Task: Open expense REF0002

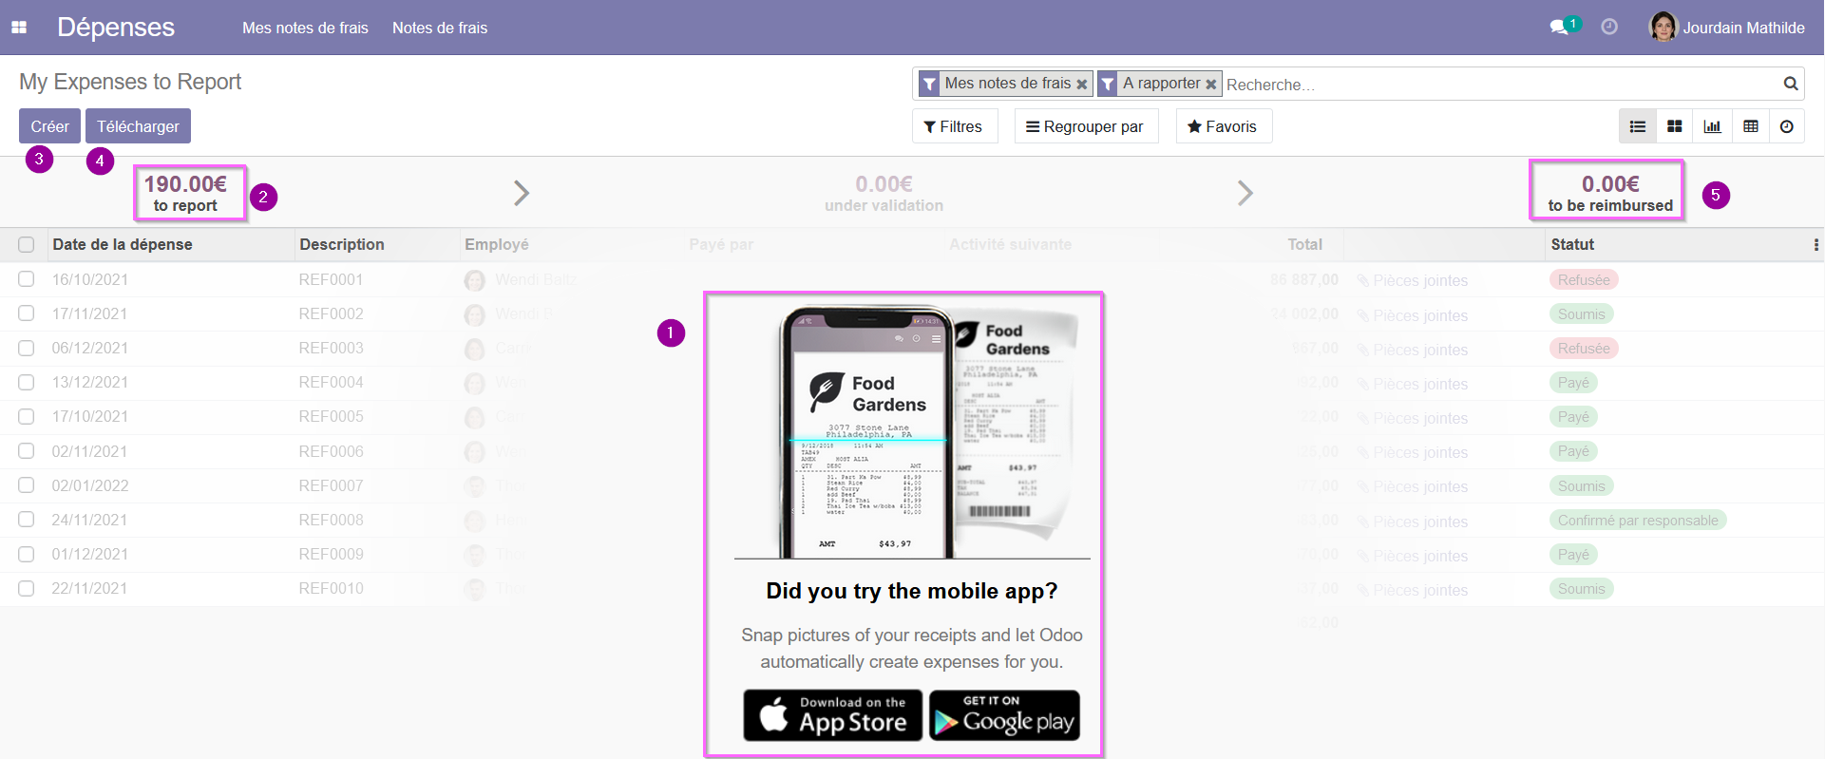Action: coord(331,313)
